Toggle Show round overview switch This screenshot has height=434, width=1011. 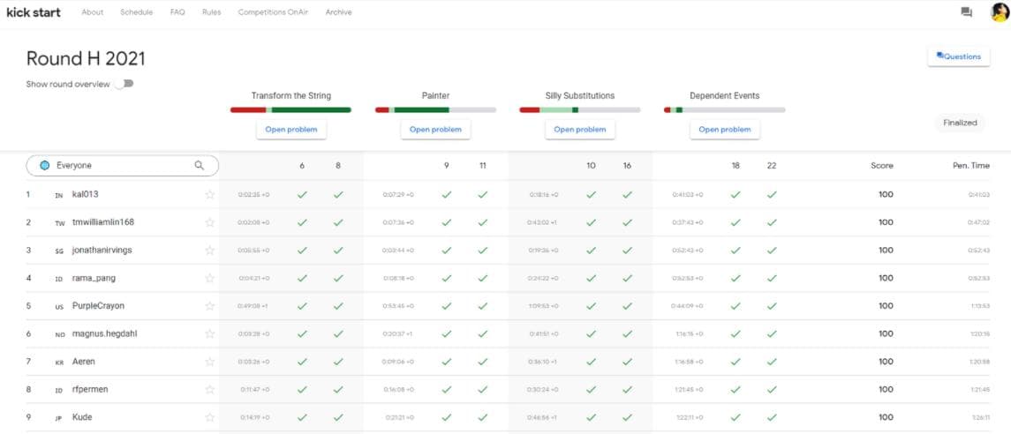[124, 84]
